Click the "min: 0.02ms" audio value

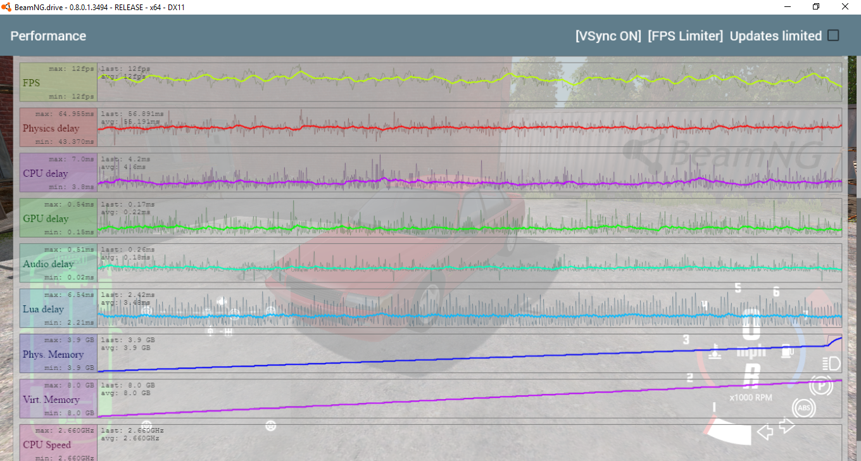[x=70, y=277]
